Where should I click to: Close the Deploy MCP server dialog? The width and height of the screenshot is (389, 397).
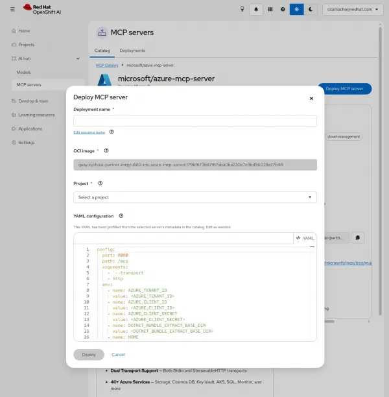311,99
